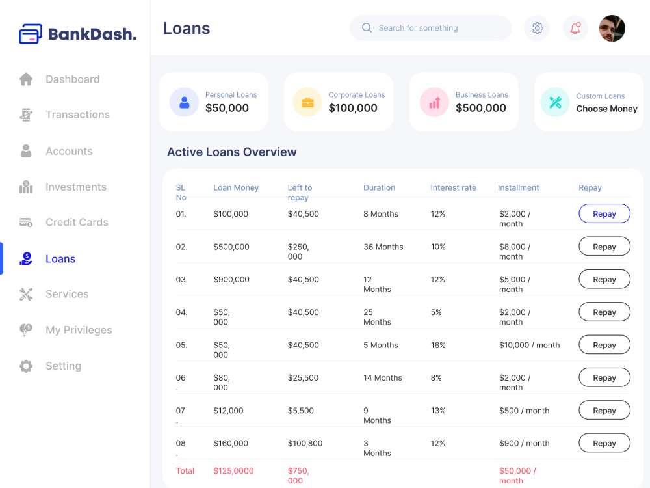Open the user profile avatar
The image size is (650, 488).
[x=612, y=28]
